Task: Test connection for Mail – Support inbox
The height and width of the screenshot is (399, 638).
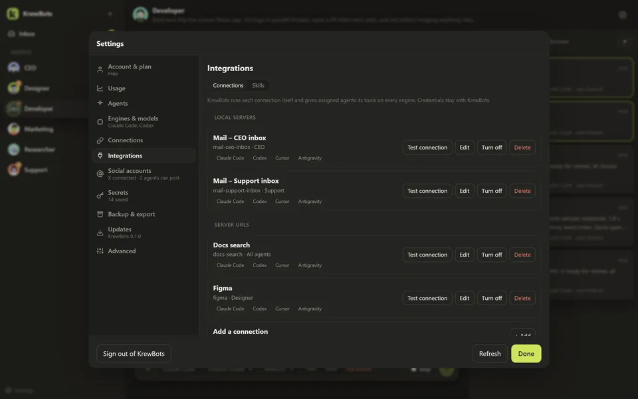Action: 427,191
